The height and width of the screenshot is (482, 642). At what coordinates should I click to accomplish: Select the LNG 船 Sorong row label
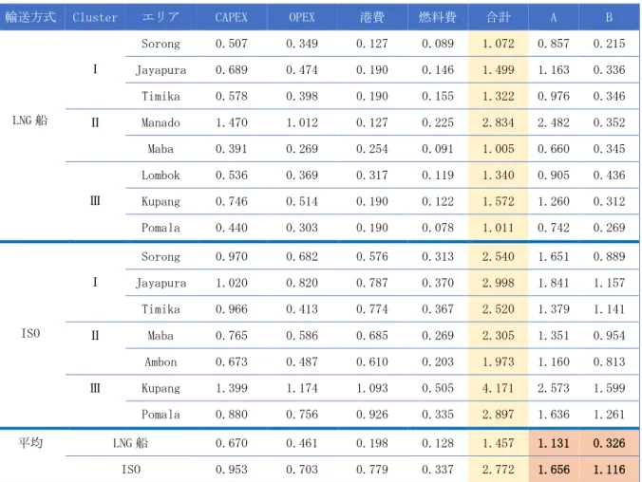(x=160, y=44)
